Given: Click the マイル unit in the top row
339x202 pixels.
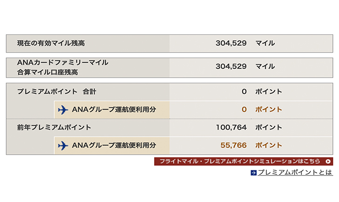Looking at the screenshot, I should click(x=265, y=43).
